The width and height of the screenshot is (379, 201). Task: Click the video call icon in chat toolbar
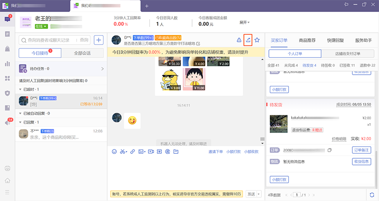151,152
